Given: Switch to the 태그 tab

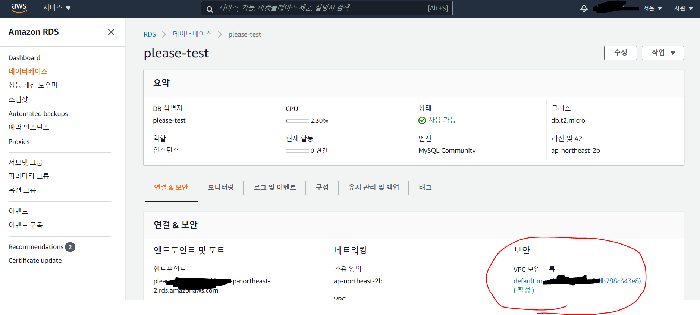Looking at the screenshot, I should tap(425, 188).
